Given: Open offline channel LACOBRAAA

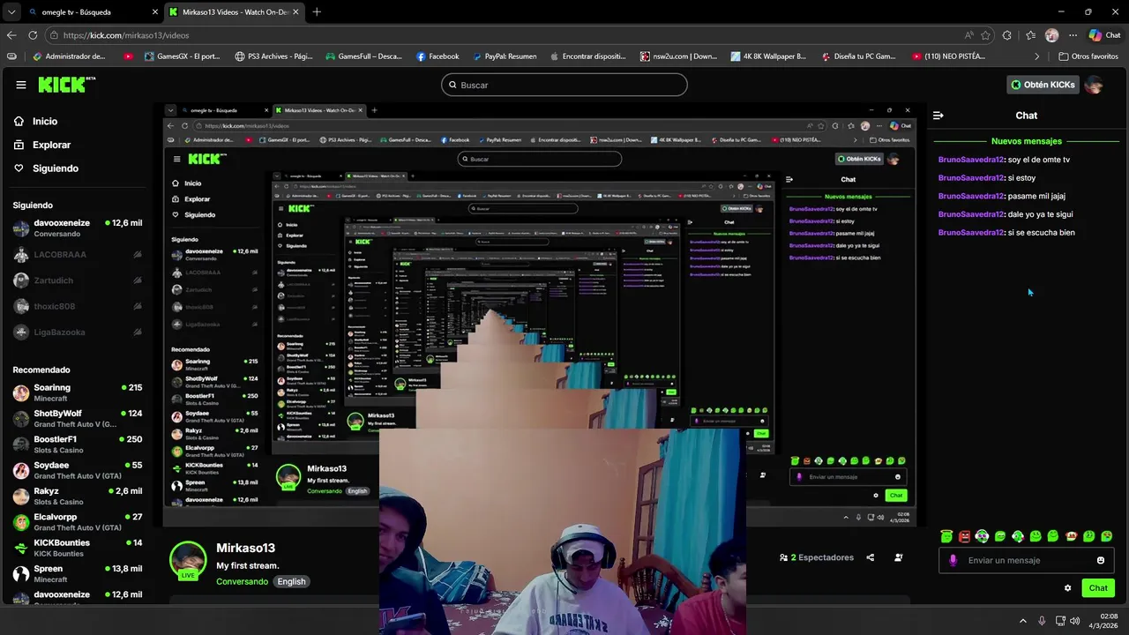Looking at the screenshot, I should point(78,255).
